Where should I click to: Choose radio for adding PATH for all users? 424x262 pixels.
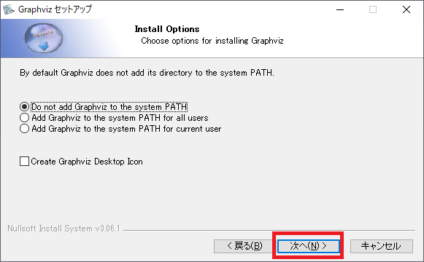24,118
